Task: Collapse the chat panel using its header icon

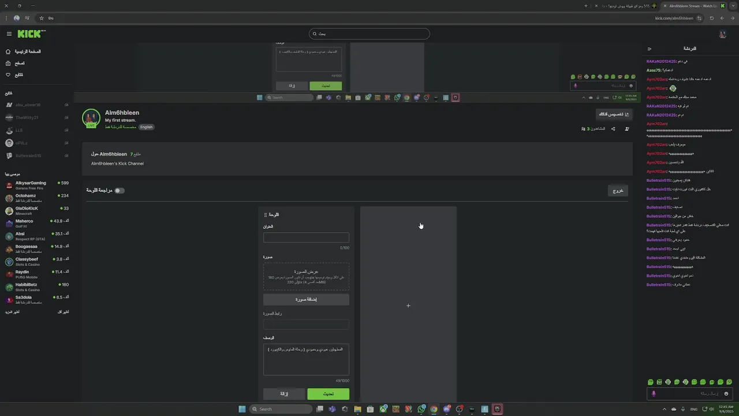Action: (650, 49)
